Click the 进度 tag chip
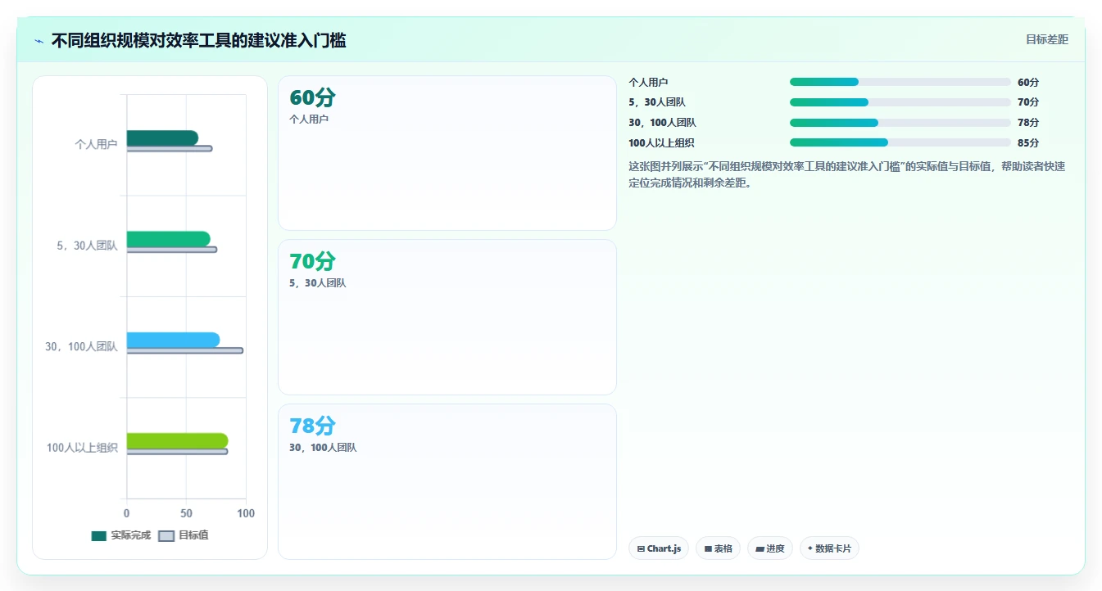1102x591 pixels. (770, 548)
